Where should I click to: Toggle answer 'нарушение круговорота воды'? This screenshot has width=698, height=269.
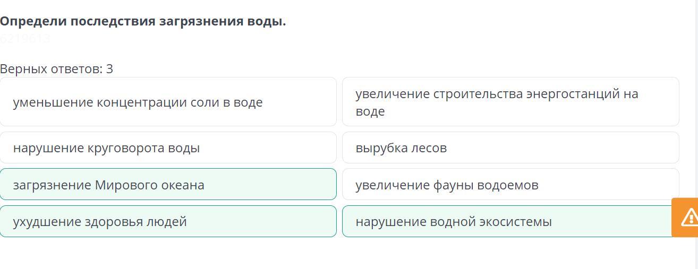(x=168, y=147)
